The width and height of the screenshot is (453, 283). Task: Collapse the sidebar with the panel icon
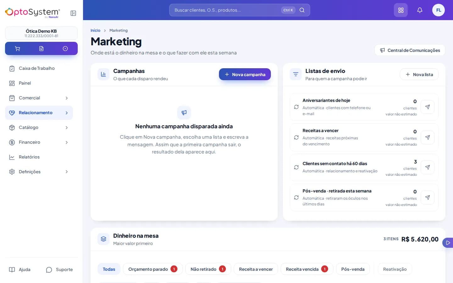tap(73, 13)
